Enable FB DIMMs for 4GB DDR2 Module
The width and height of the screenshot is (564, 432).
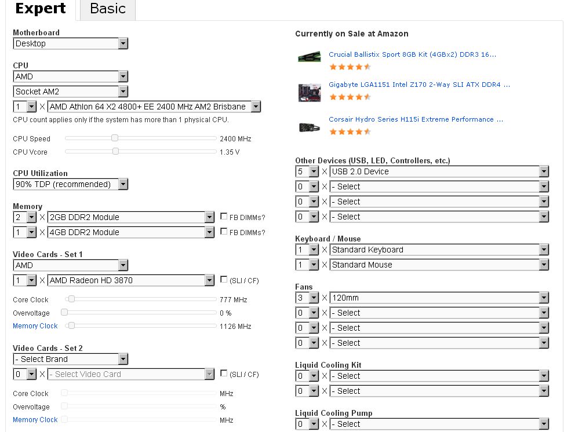[x=224, y=232]
